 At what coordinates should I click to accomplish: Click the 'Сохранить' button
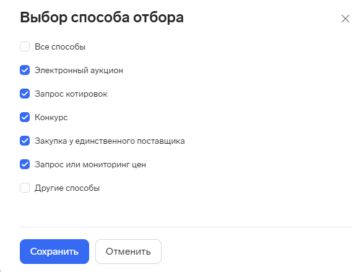(54, 252)
